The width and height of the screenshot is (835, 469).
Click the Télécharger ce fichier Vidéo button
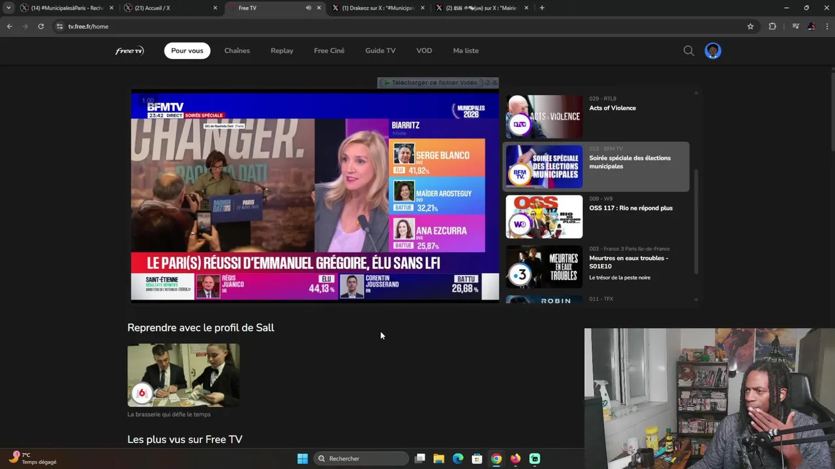coord(431,83)
